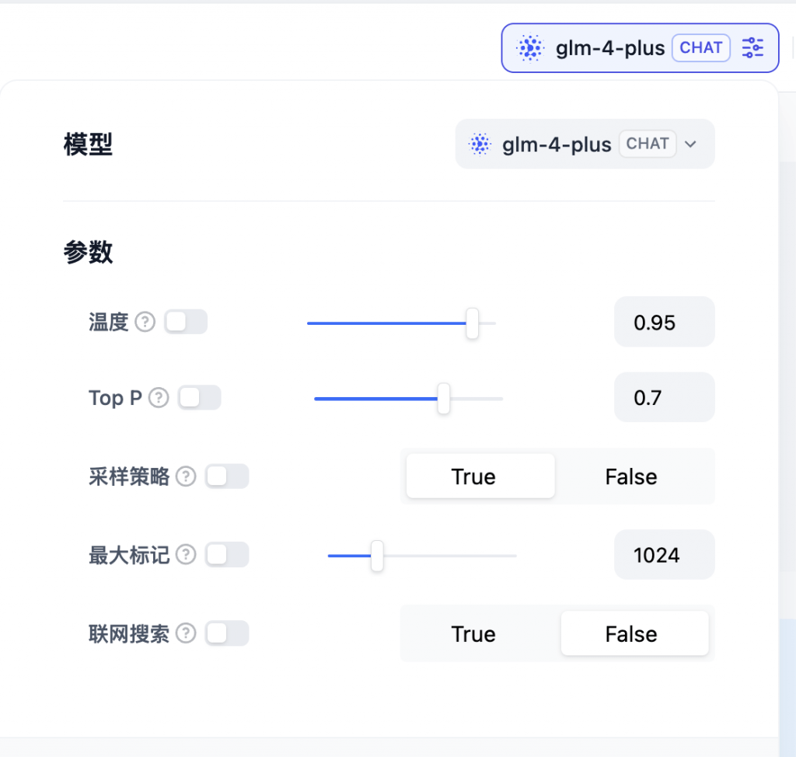Click the chevron arrow in model selector
796x757 pixels.
pos(690,145)
